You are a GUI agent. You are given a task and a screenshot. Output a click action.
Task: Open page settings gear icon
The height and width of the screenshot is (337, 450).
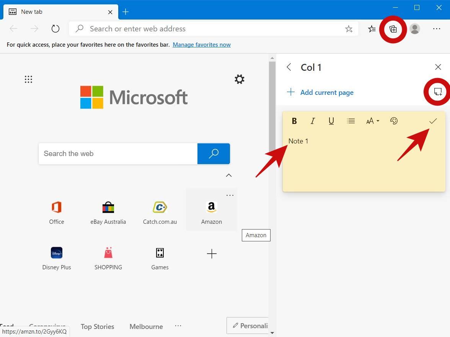[240, 79]
